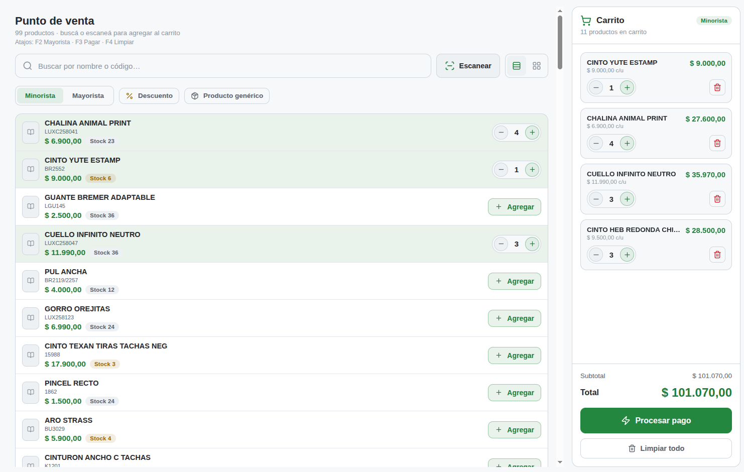Click product code BR2119/2257
The height and width of the screenshot is (472, 744).
[61, 280]
